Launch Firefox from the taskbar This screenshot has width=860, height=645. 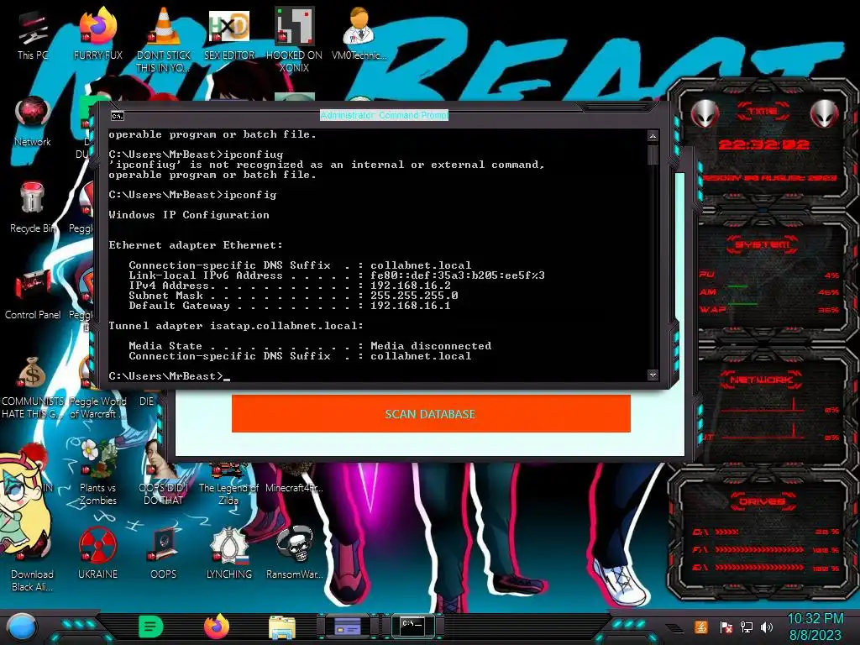[x=217, y=627]
